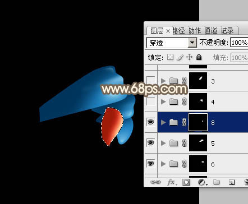Expand group 8 disclosure triangle
This screenshot has height=204, width=248.
click(163, 122)
